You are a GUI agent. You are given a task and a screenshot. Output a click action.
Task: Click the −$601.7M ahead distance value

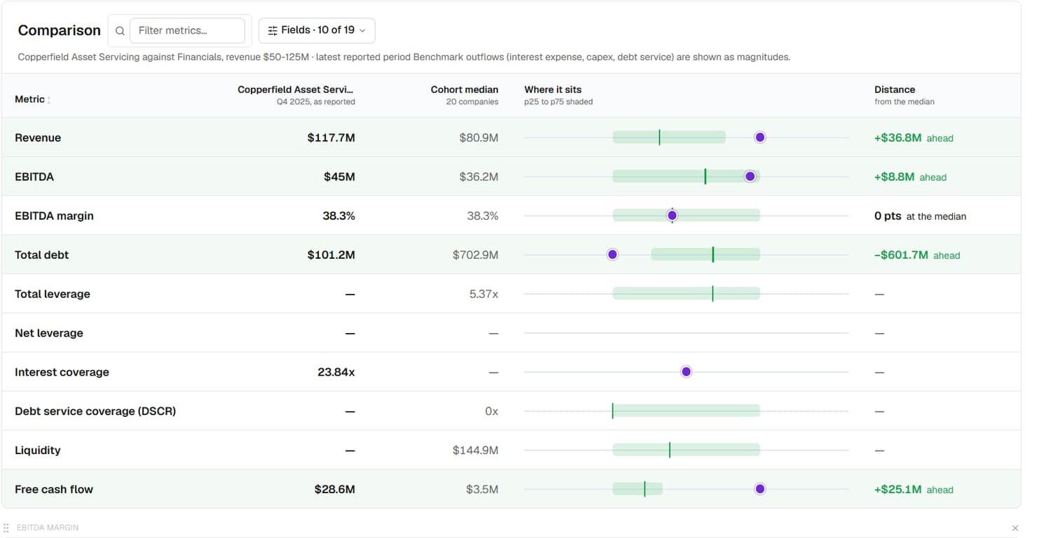point(917,255)
